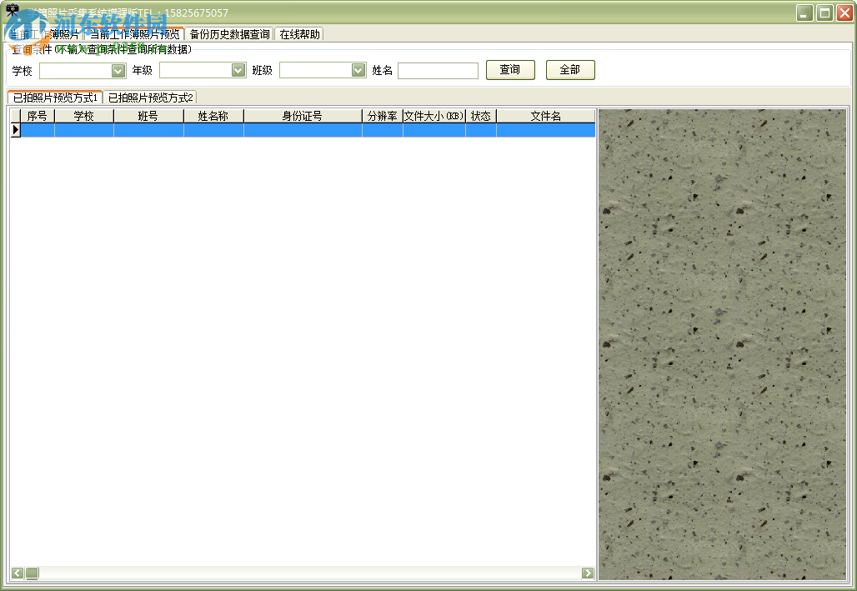Click the 姓名称 column header

point(213,116)
